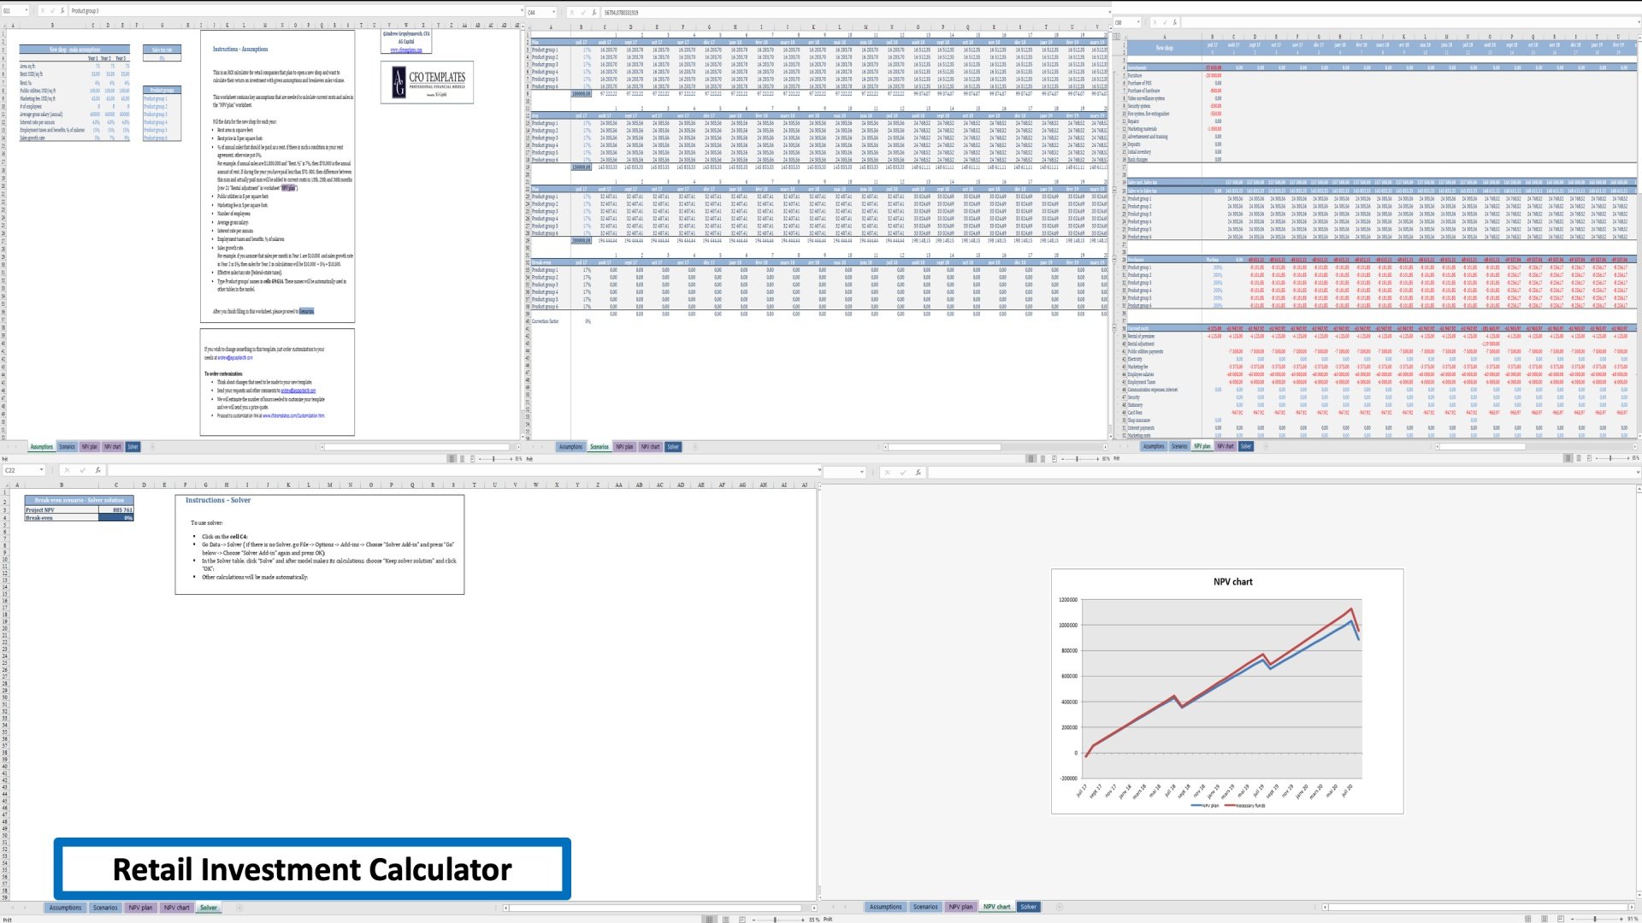1642x923 pixels.
Task: Click the 885 761 value cell
Action: (115, 510)
